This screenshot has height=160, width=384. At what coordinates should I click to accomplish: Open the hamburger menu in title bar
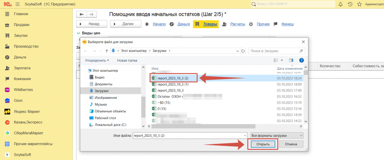pos(17,4)
